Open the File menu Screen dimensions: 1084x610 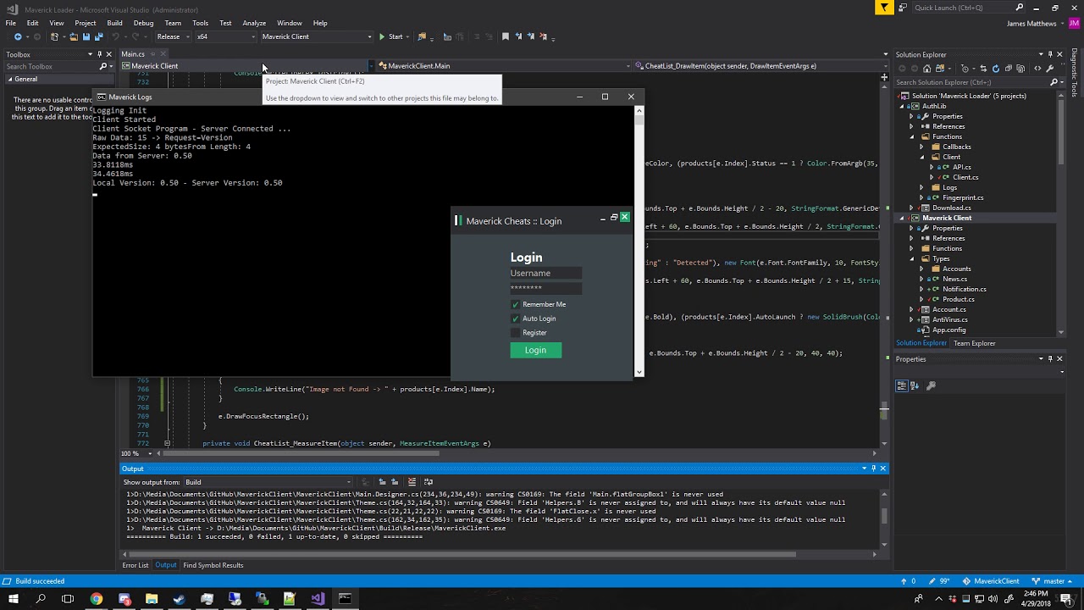point(11,23)
